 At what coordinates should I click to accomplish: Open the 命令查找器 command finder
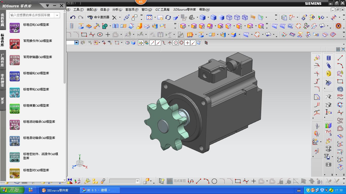click(x=99, y=17)
